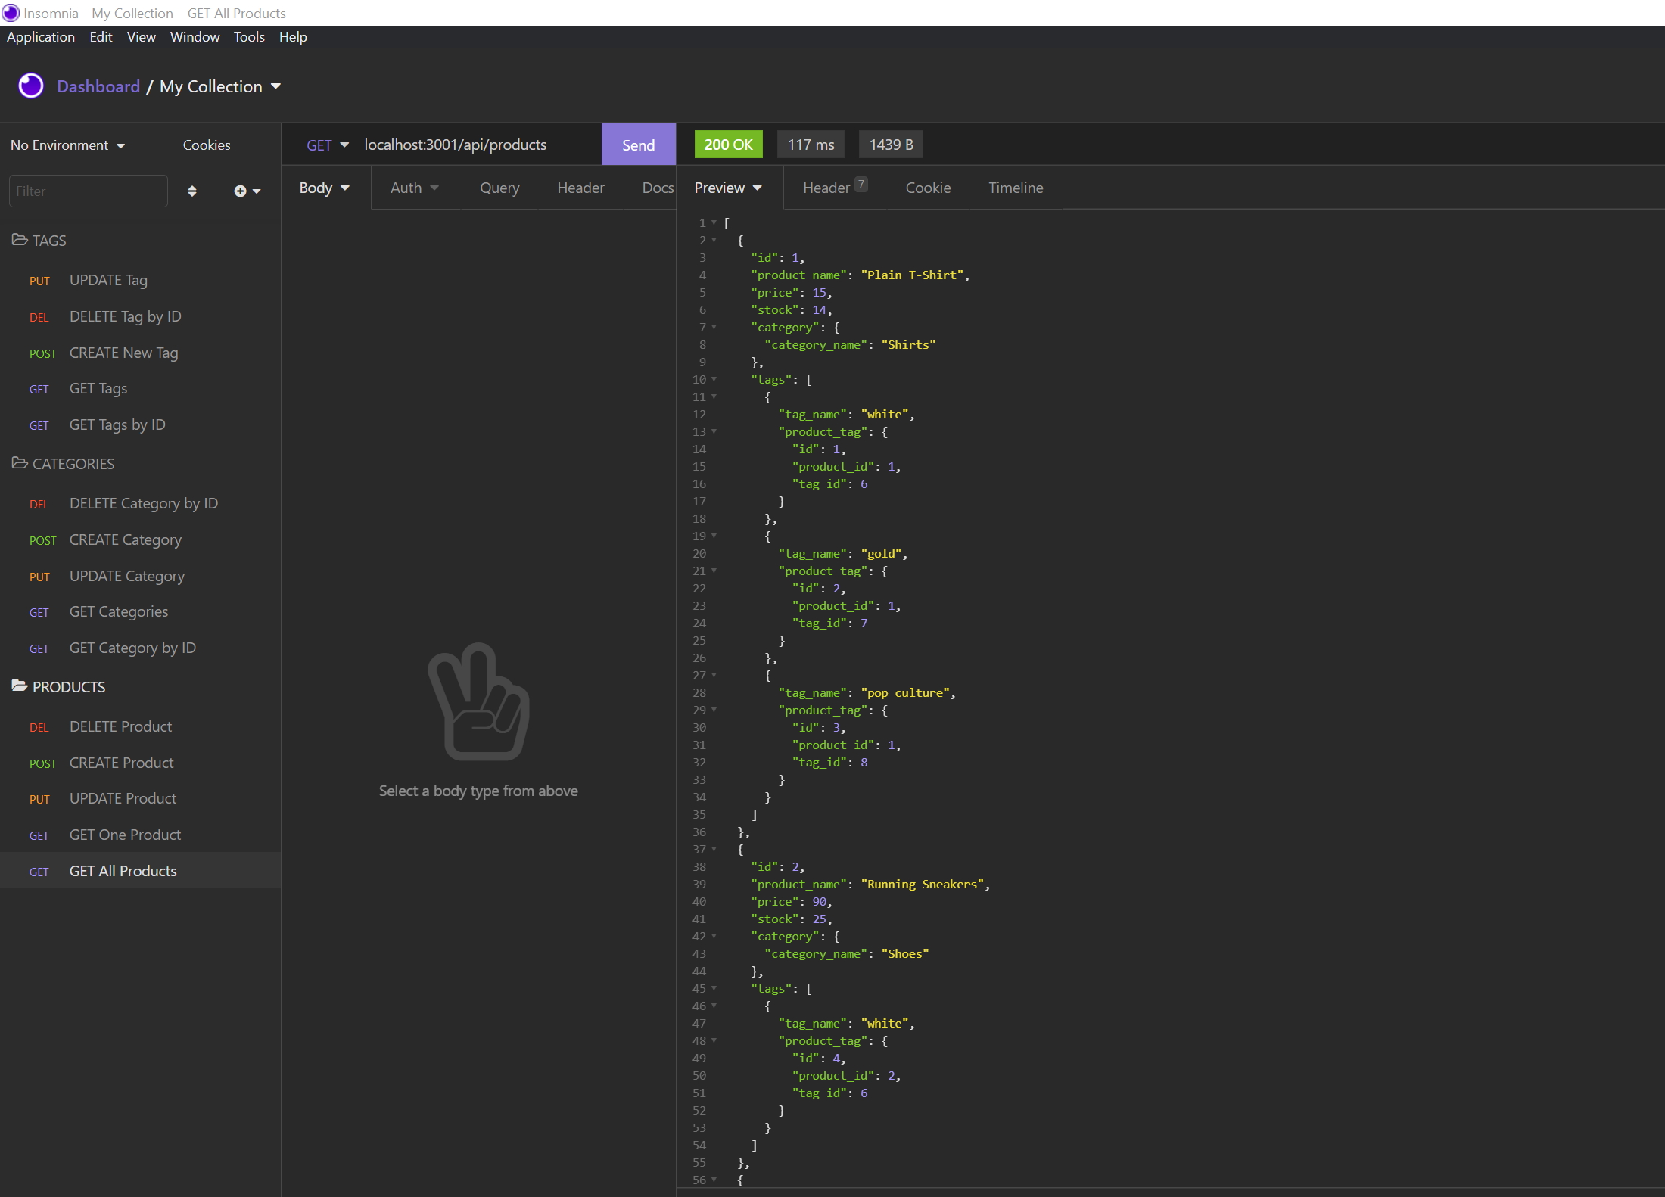Navigate to the Dashboard link
Viewport: 1665px width, 1197px height.
click(x=98, y=86)
